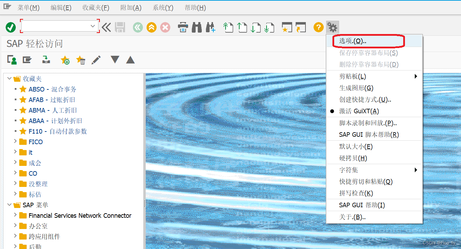Choose 快捷剪切和粘贴(Q) menu entry
This screenshot has width=461, height=249.
[374, 182]
